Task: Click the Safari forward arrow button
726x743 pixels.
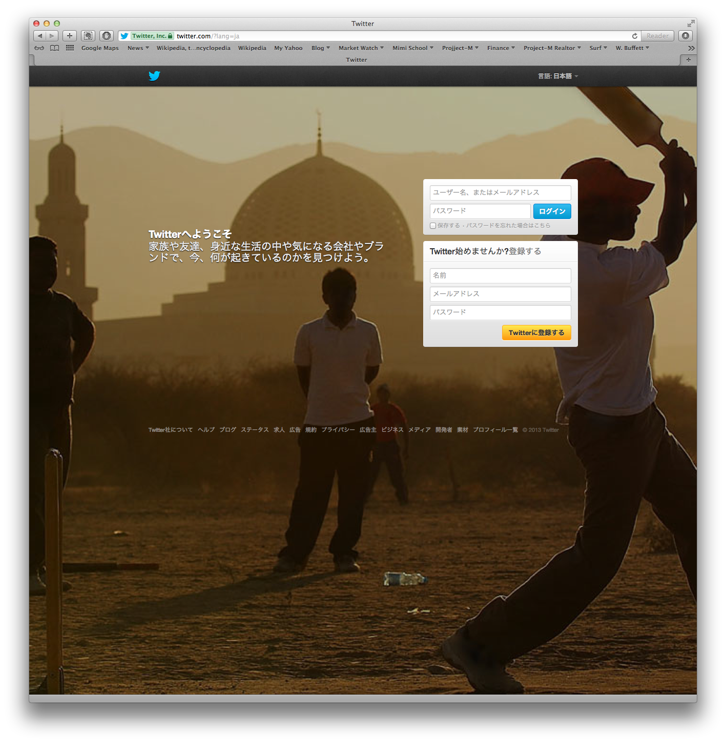Action: (52, 36)
